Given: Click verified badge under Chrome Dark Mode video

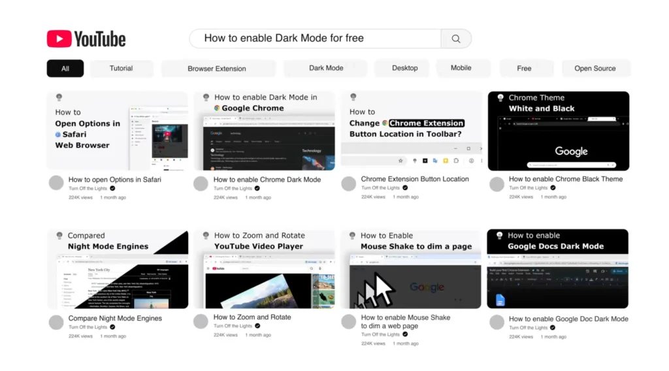Looking at the screenshot, I should click(257, 189).
